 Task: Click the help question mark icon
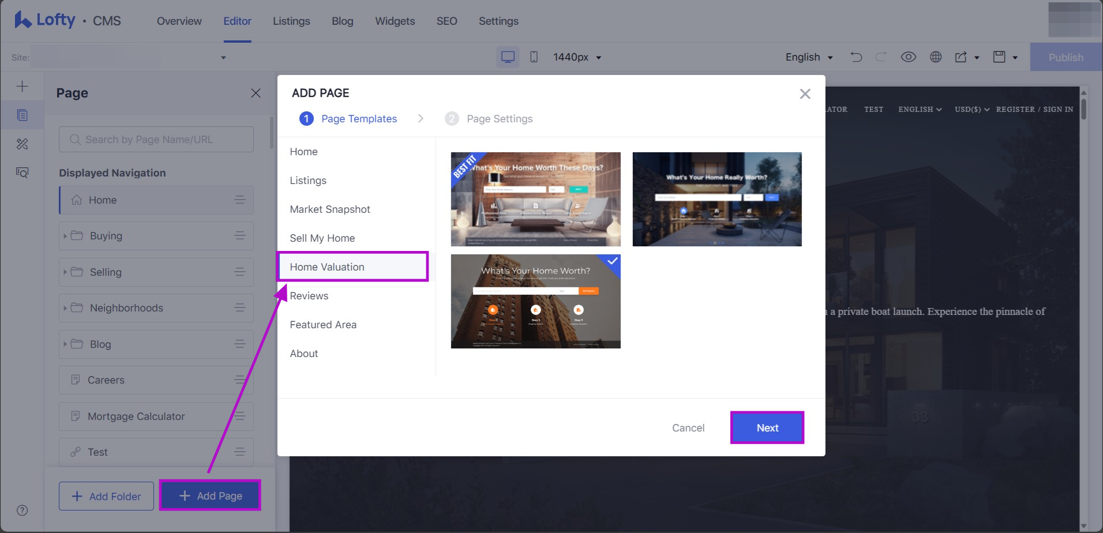[x=22, y=511]
